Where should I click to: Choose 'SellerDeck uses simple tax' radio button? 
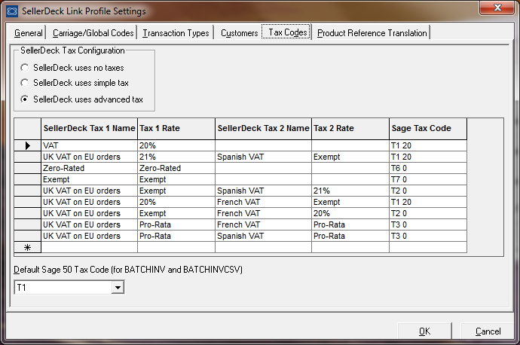pos(26,83)
